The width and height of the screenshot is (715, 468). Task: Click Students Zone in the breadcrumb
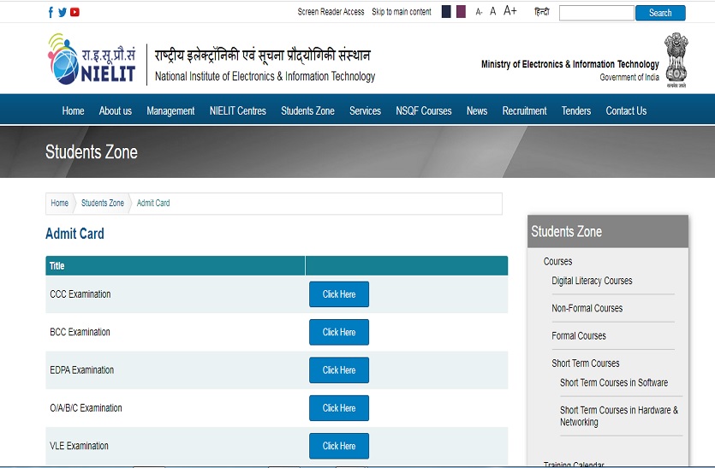pyautogui.click(x=103, y=204)
